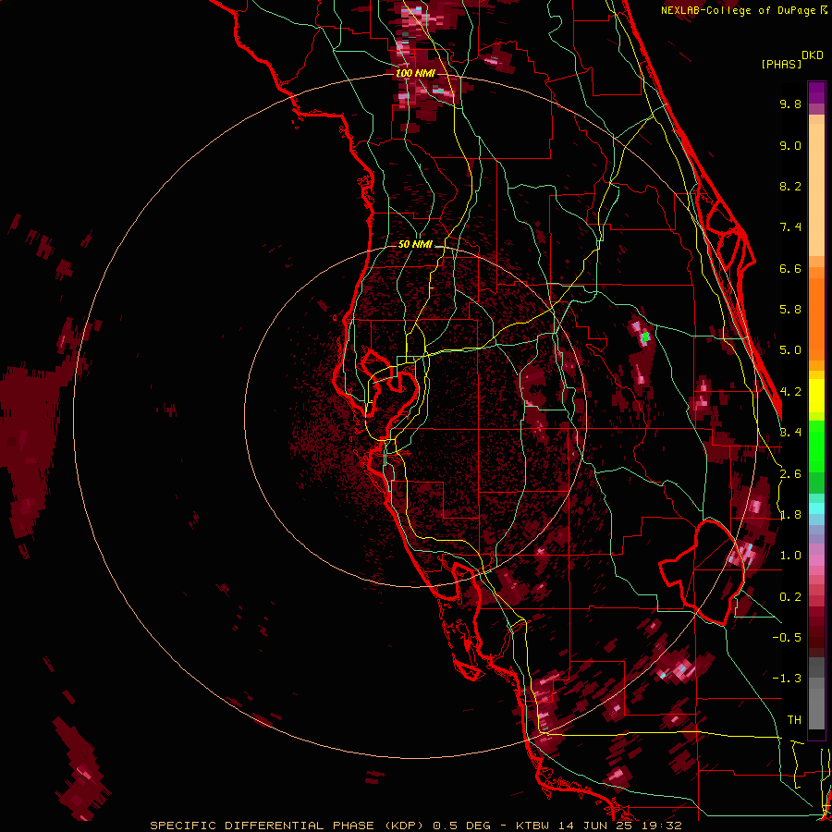The width and height of the screenshot is (832, 832).
Task: Click the 9.8 value on the color scale
Action: [790, 104]
